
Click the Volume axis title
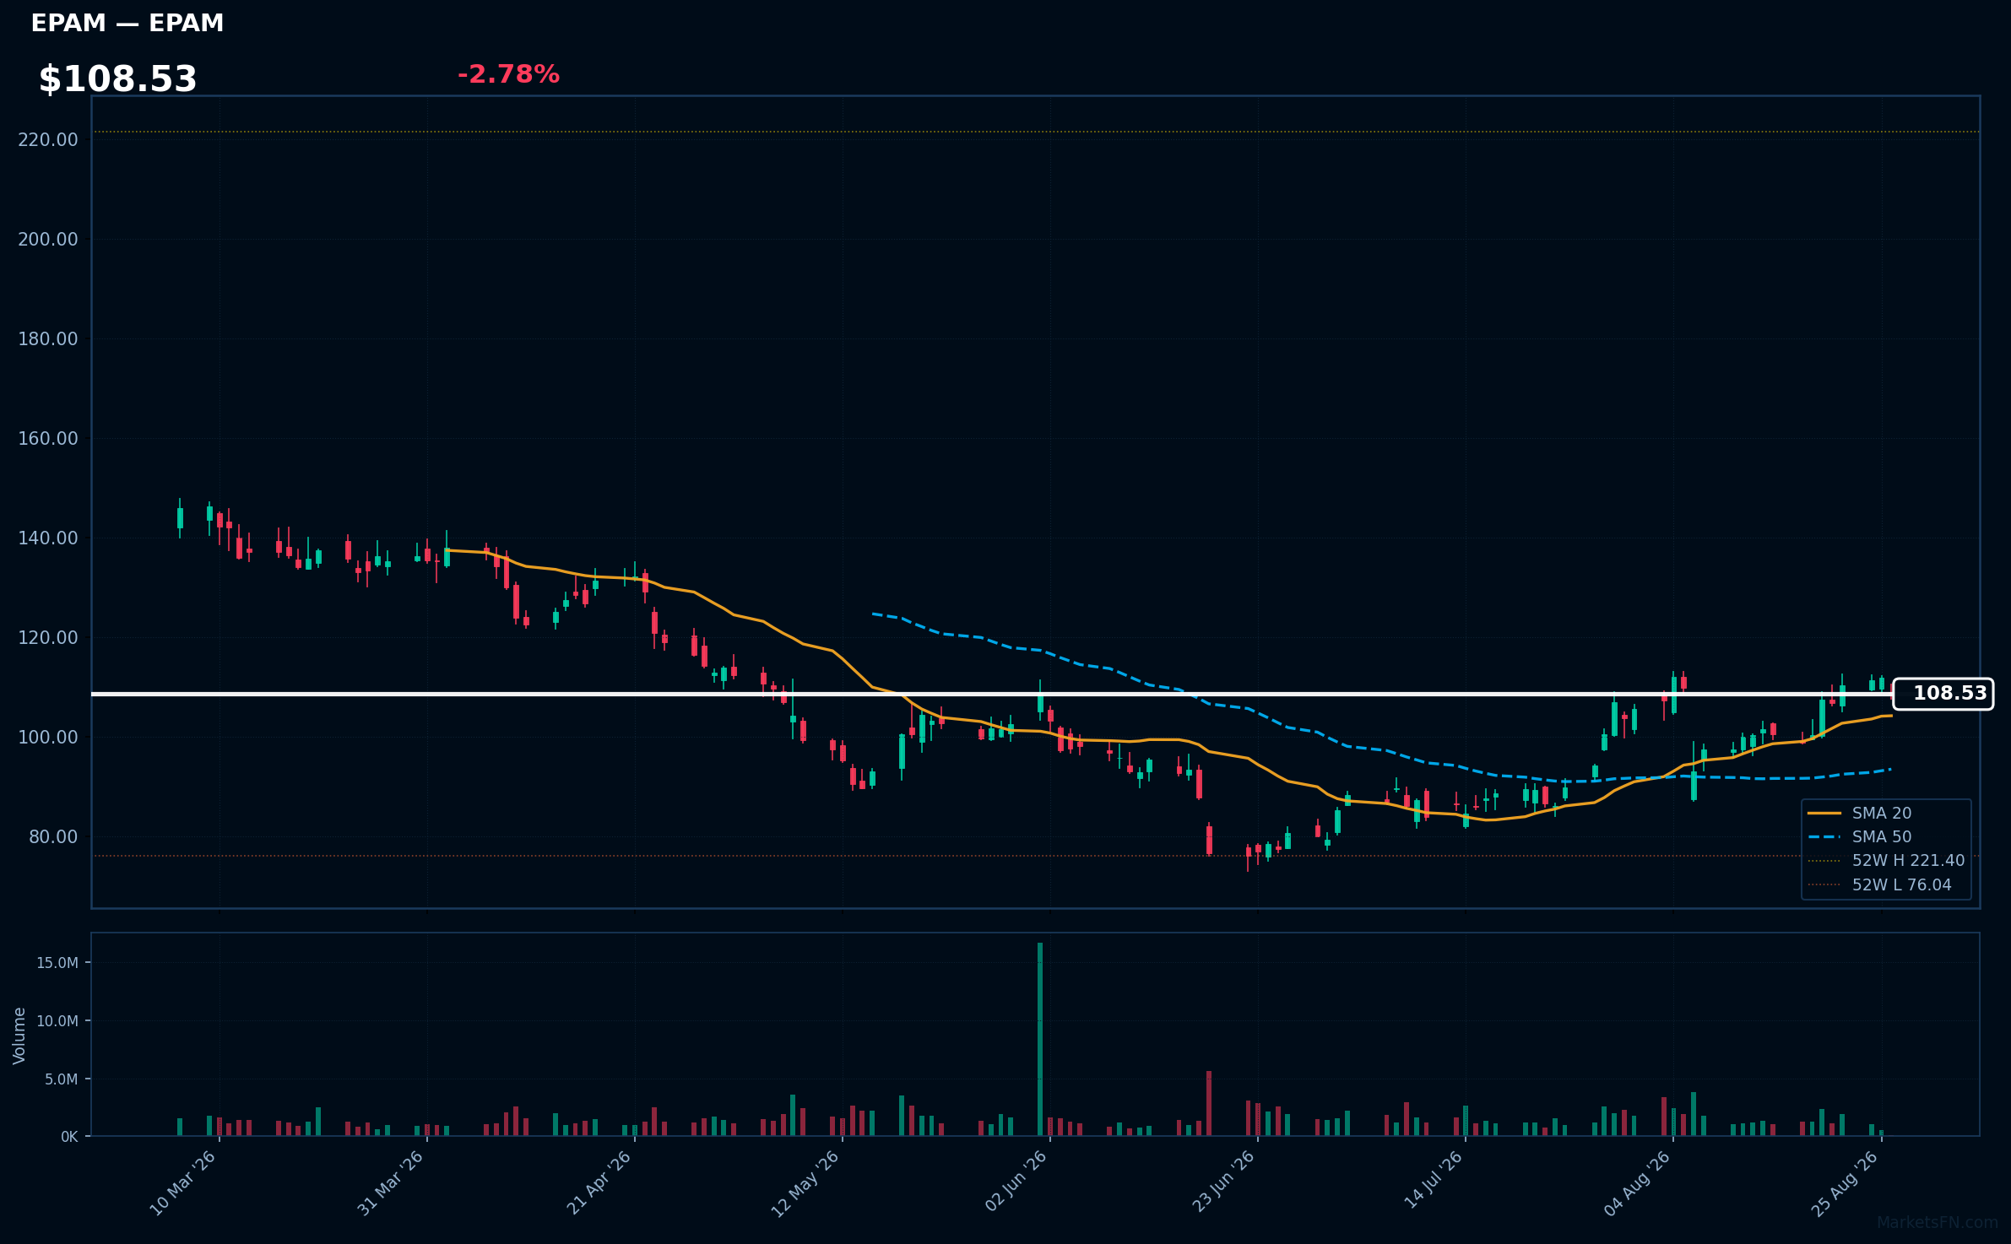19,1036
